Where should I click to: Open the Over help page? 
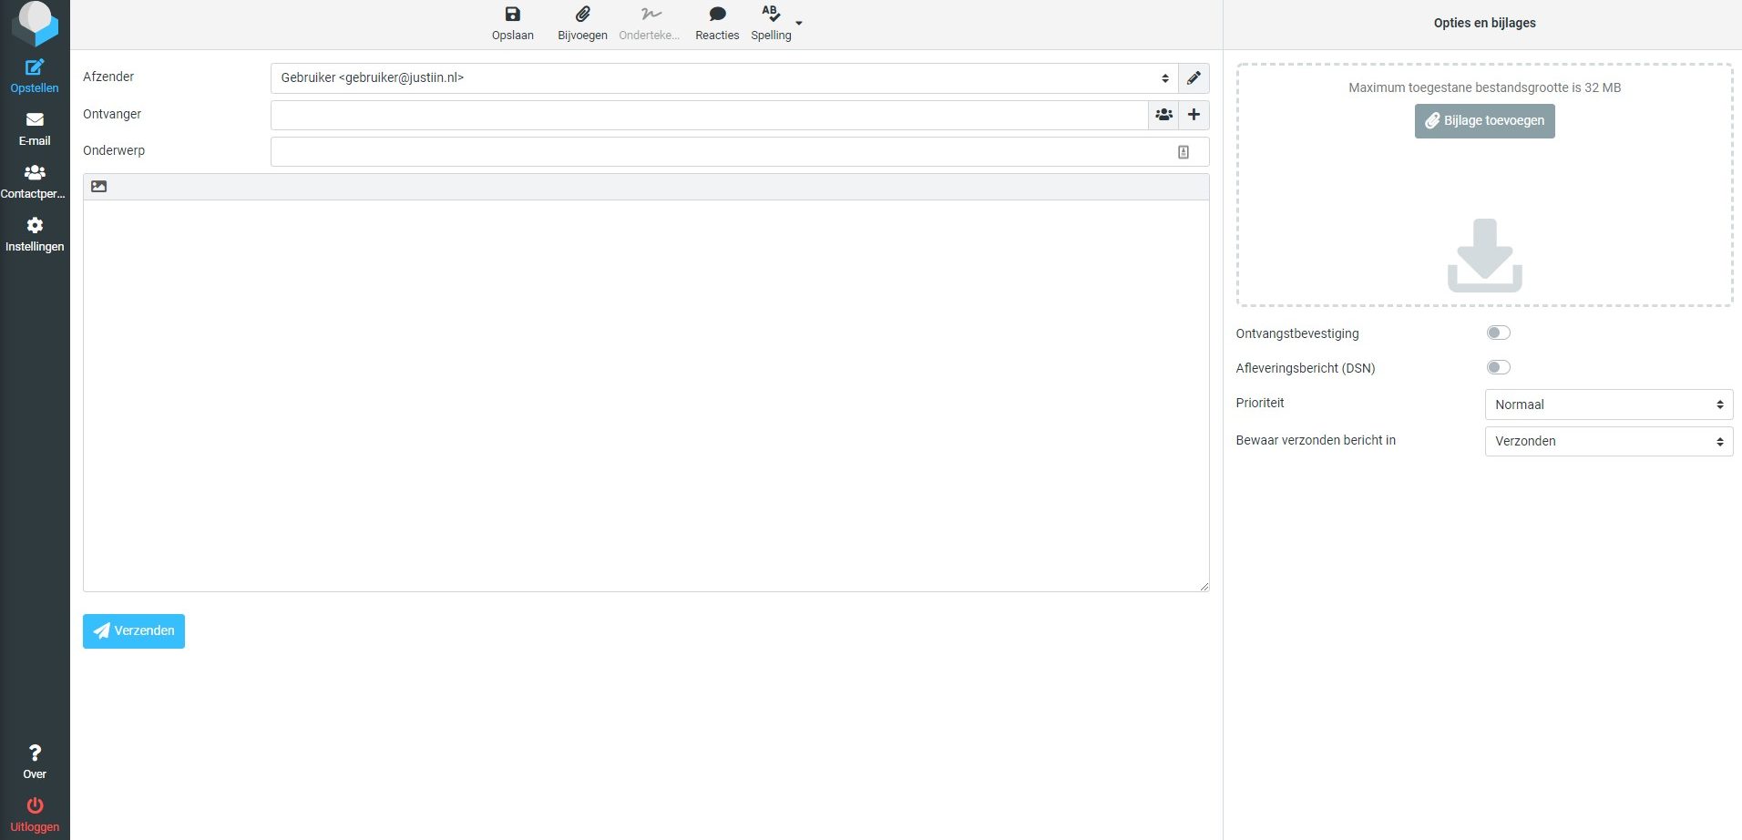click(x=35, y=763)
